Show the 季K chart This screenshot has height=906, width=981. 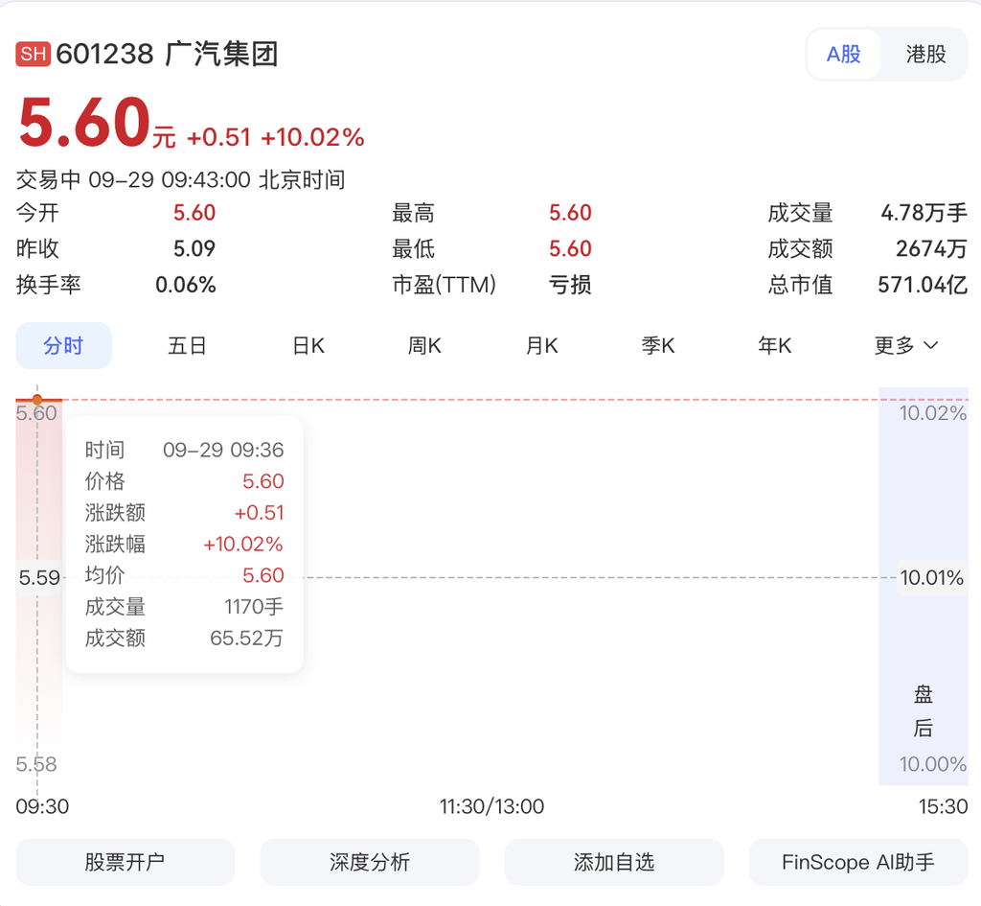(x=658, y=345)
